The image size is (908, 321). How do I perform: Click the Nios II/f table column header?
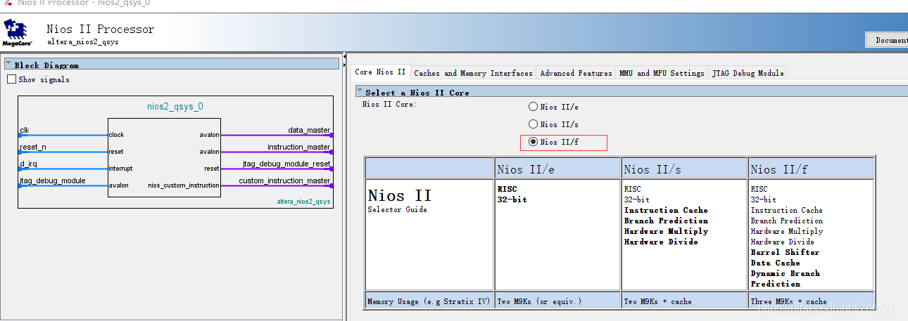coord(811,169)
